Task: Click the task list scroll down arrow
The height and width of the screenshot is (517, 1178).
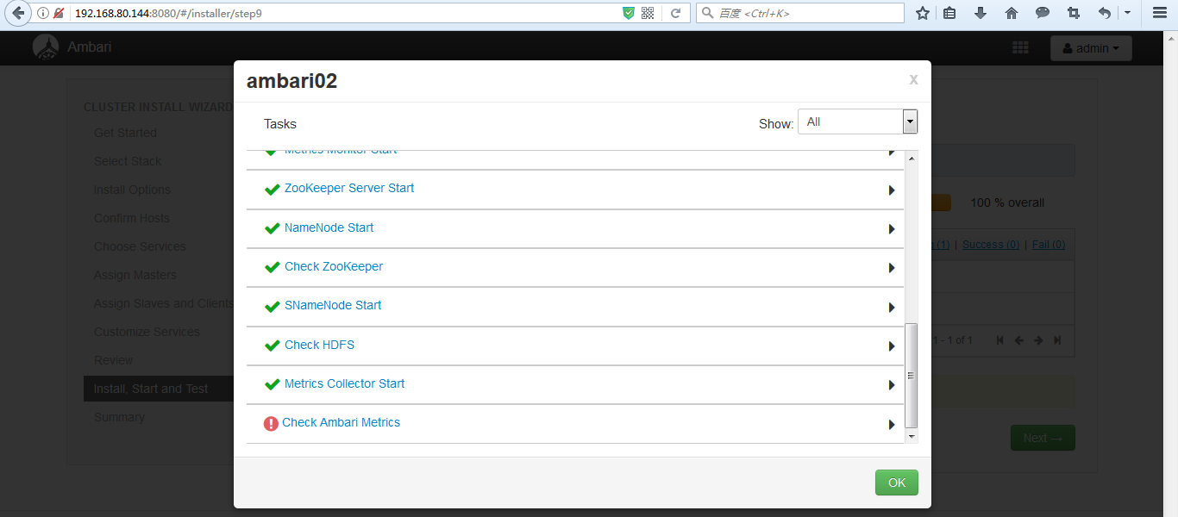Action: pos(911,437)
